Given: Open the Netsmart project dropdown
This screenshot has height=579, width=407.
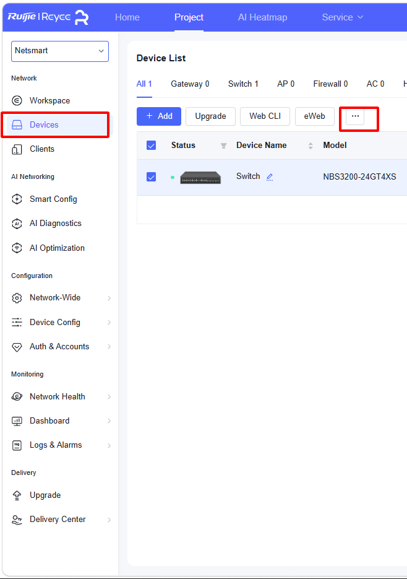Looking at the screenshot, I should tap(60, 51).
